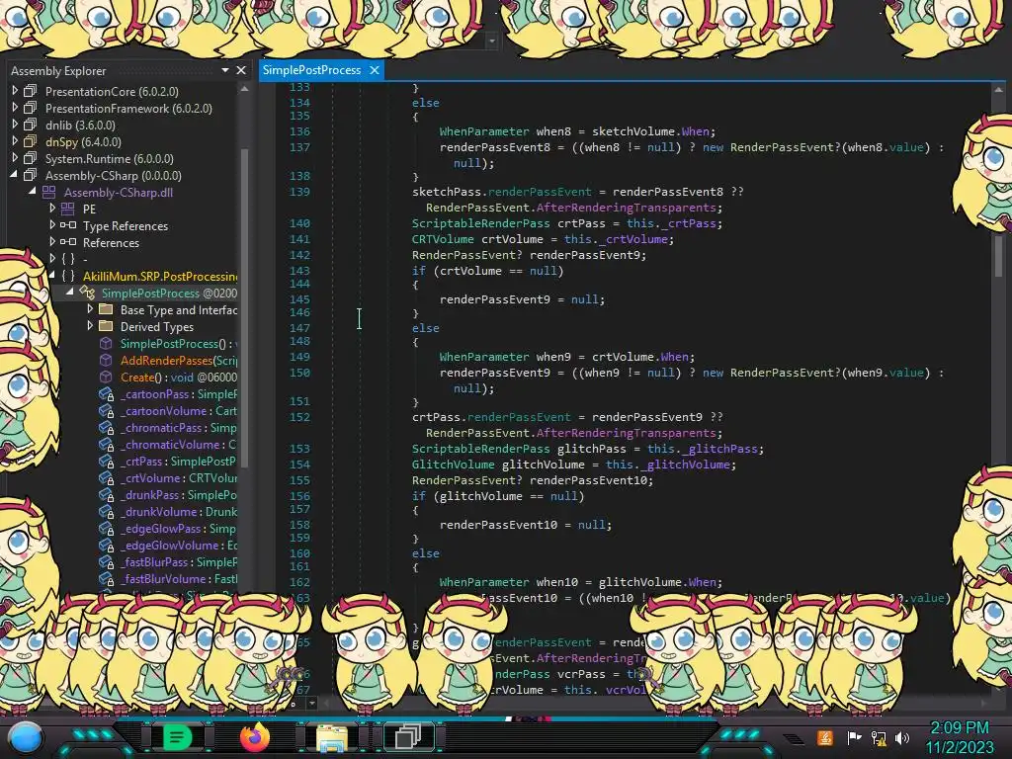Click the SimplePostProcess() constructor method icon
1012x759 pixels.
[106, 343]
